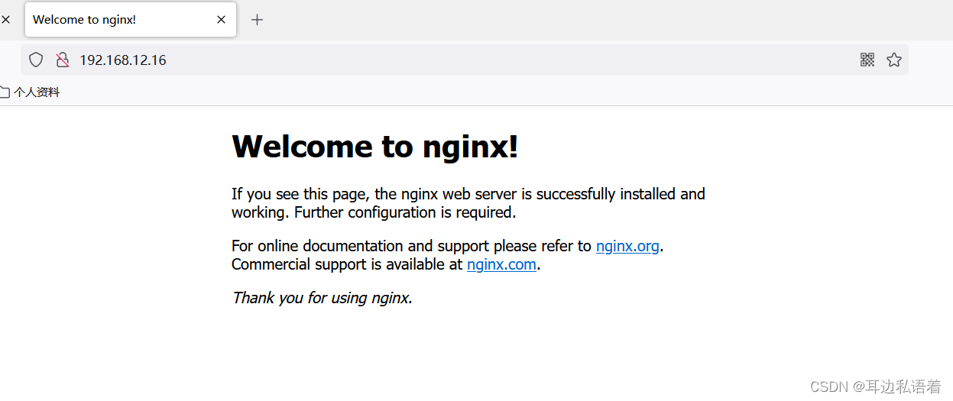Click the Welcome to nginx! heading
Viewport: 953px width, 401px height.
[375, 146]
